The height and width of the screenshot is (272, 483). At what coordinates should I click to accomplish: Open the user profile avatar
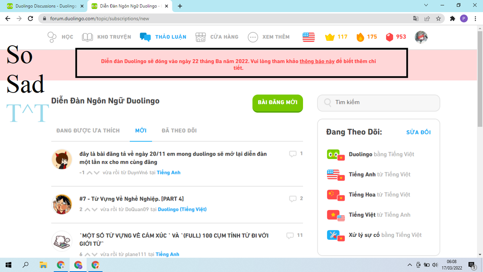(421, 37)
